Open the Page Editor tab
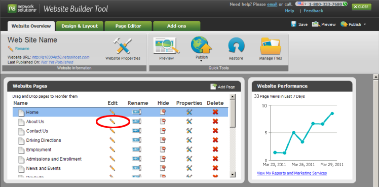 [128, 26]
